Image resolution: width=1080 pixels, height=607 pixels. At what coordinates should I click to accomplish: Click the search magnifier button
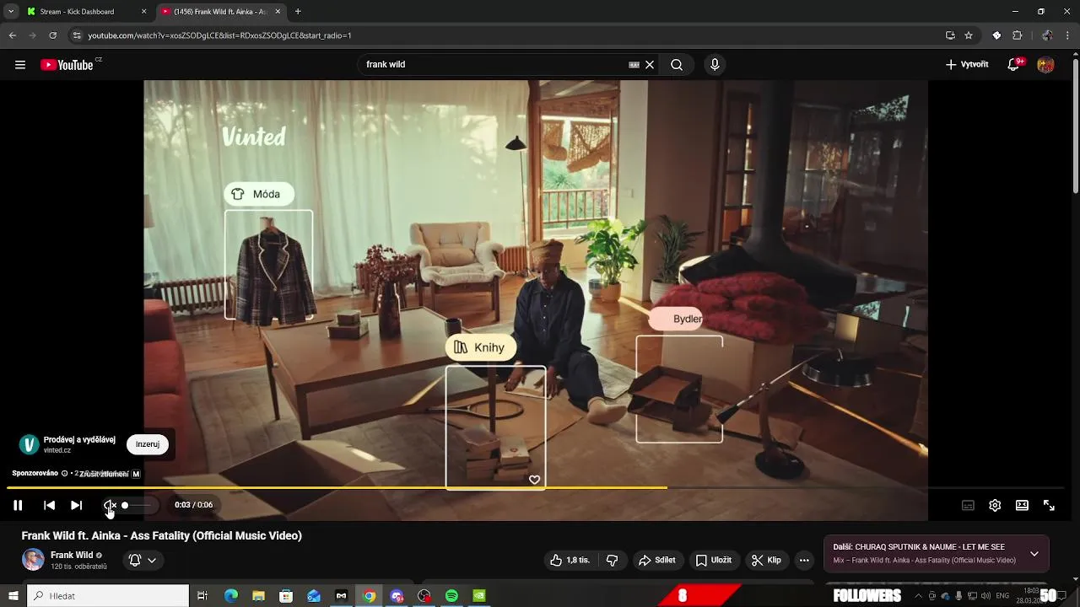[677, 65]
